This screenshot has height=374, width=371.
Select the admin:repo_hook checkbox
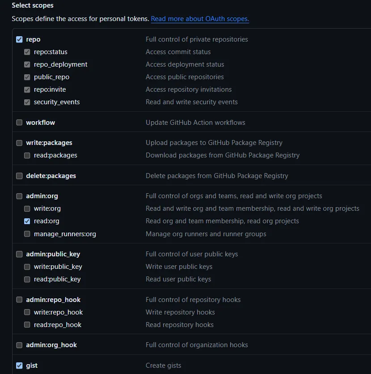[x=19, y=300]
